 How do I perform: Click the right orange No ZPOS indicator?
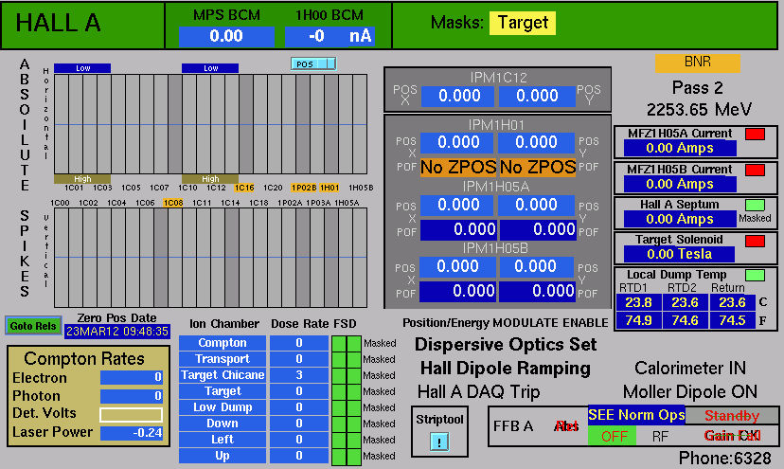[538, 167]
